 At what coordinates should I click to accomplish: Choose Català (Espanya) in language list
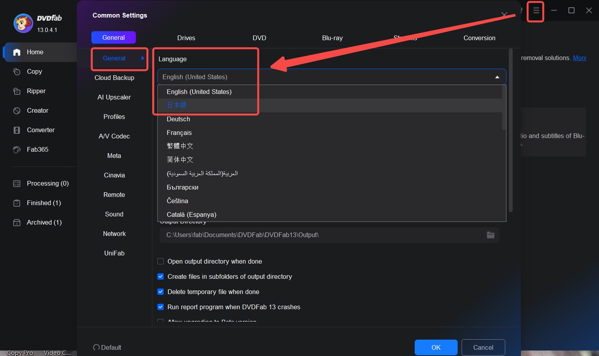[330, 214]
